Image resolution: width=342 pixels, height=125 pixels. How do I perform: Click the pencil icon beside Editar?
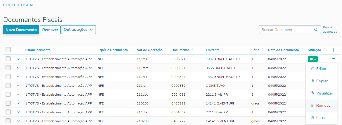click(312, 69)
